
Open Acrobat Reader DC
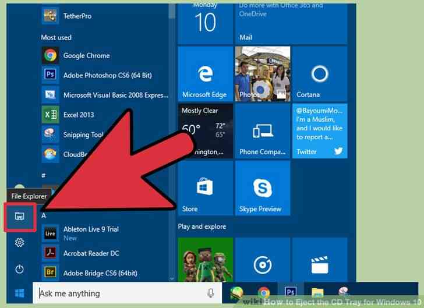coord(105,253)
